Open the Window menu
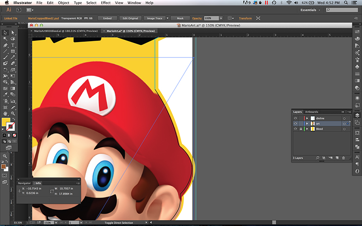Image resolution: width=362 pixels, height=226 pixels. (x=134, y=3)
